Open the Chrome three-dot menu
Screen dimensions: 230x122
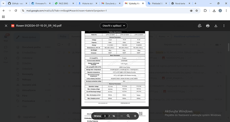(226, 11)
